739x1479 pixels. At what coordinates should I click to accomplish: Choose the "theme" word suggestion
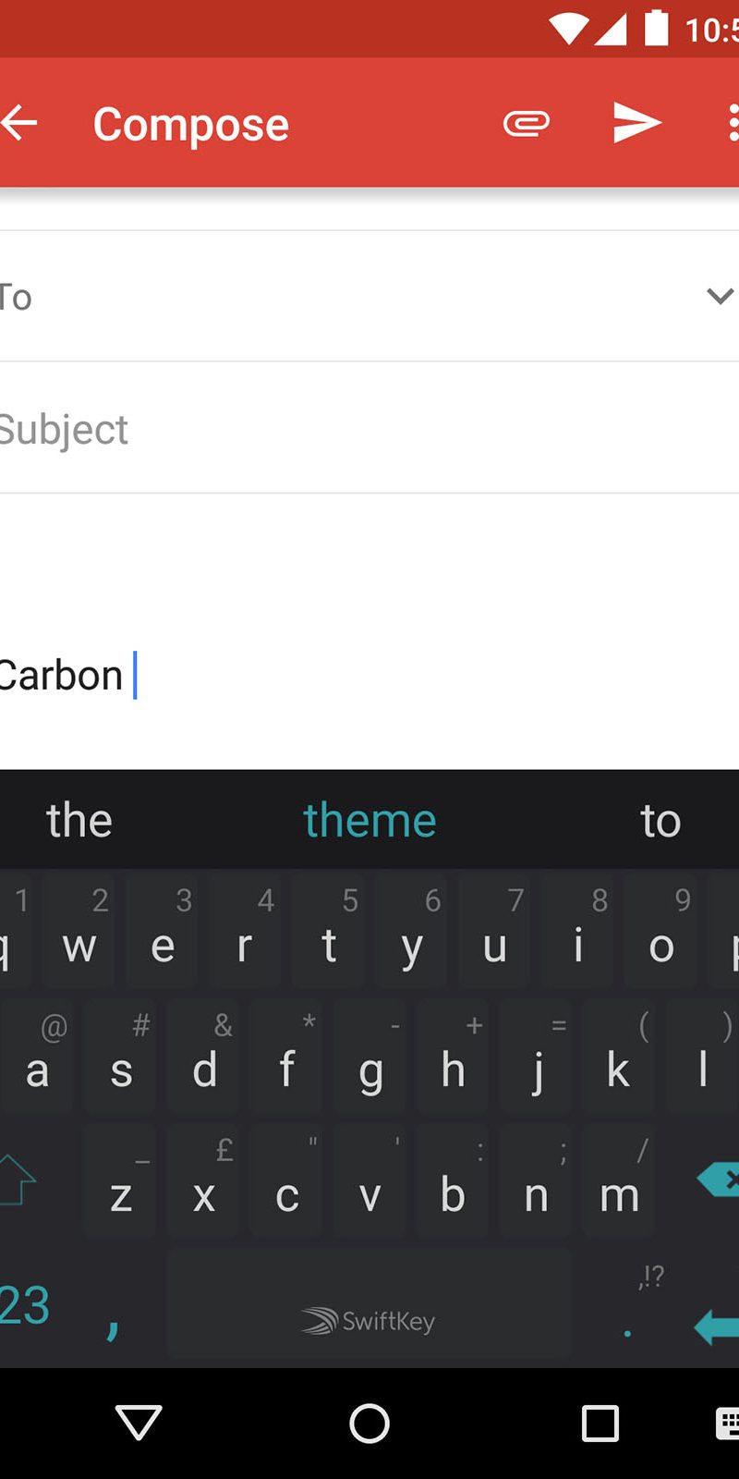(x=369, y=821)
